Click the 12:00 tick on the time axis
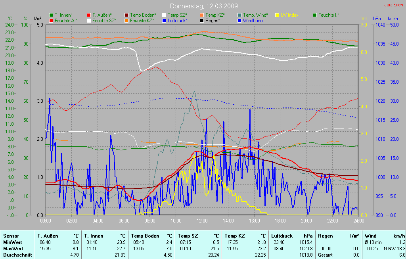 pyautogui.click(x=202, y=221)
